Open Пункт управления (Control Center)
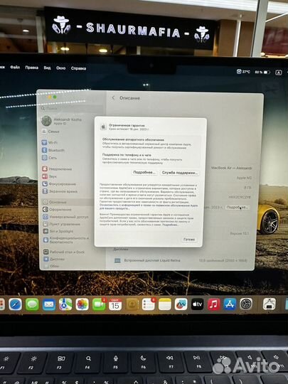Image resolution: width=288 pixels, height=384 pixels. [61, 224]
